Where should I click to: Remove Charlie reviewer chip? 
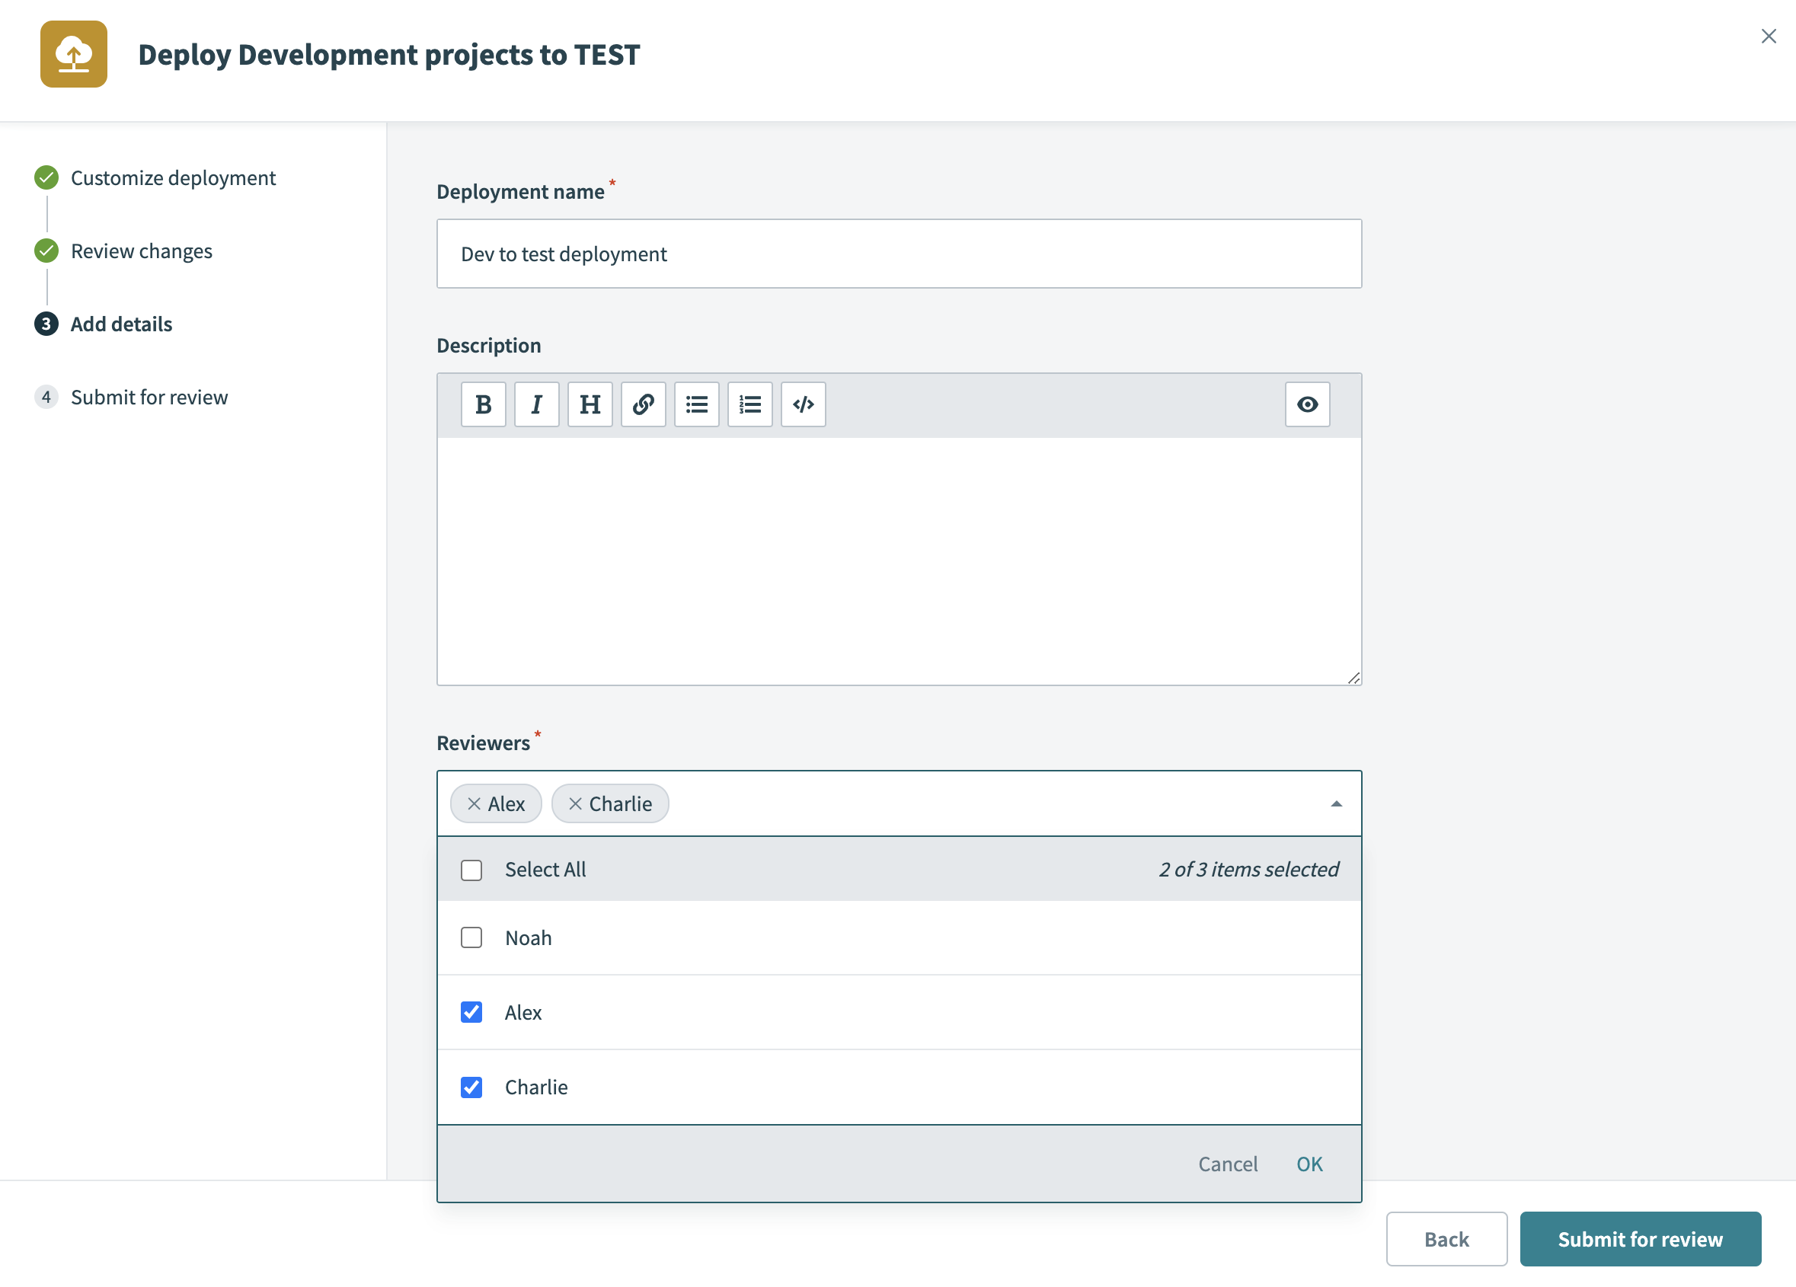point(576,804)
